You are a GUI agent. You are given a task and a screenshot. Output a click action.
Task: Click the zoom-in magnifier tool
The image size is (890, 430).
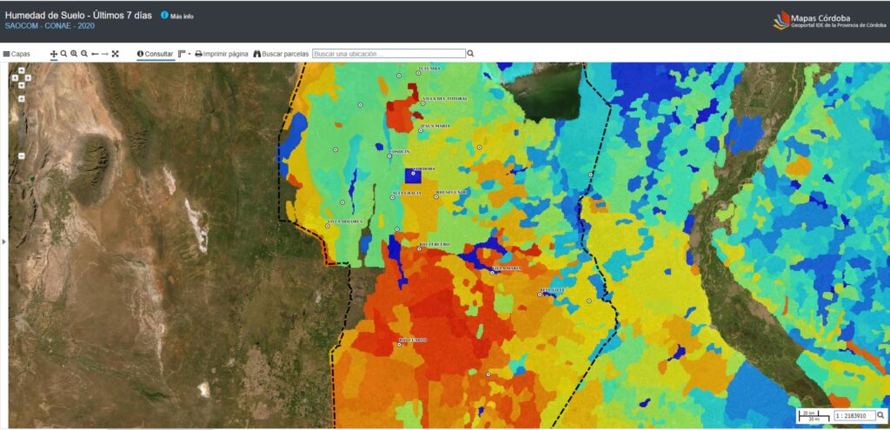click(x=74, y=54)
